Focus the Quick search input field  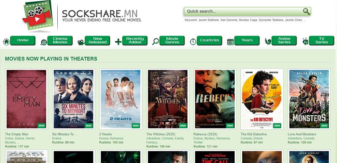tap(244, 11)
